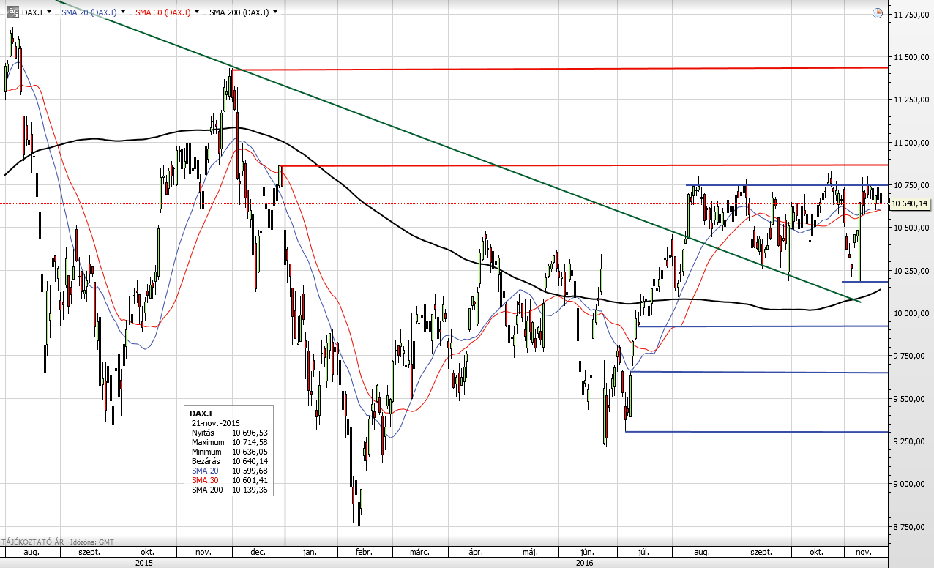Click the SMA 20 10 599,68 row
934x568 pixels.
229,471
